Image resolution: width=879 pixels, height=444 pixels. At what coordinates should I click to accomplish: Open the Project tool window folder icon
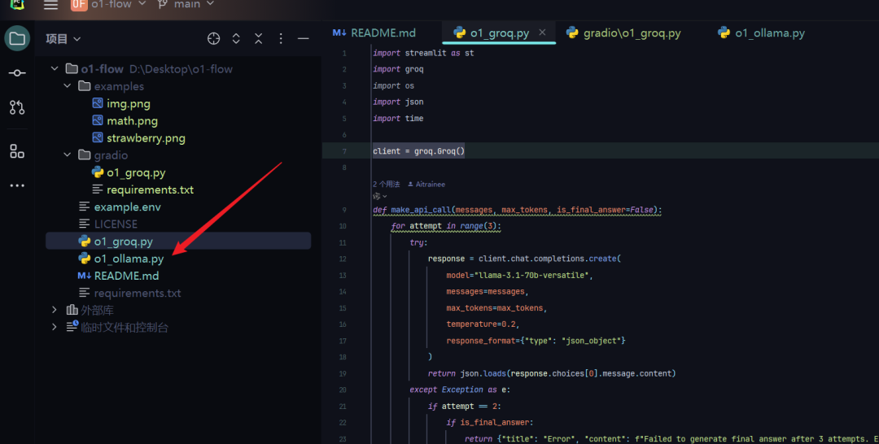[x=17, y=39]
